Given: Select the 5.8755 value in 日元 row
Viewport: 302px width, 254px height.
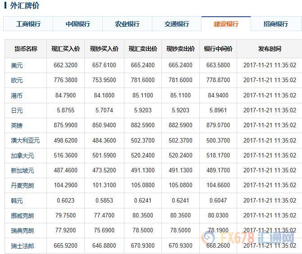Looking at the screenshot, I should (65, 110).
